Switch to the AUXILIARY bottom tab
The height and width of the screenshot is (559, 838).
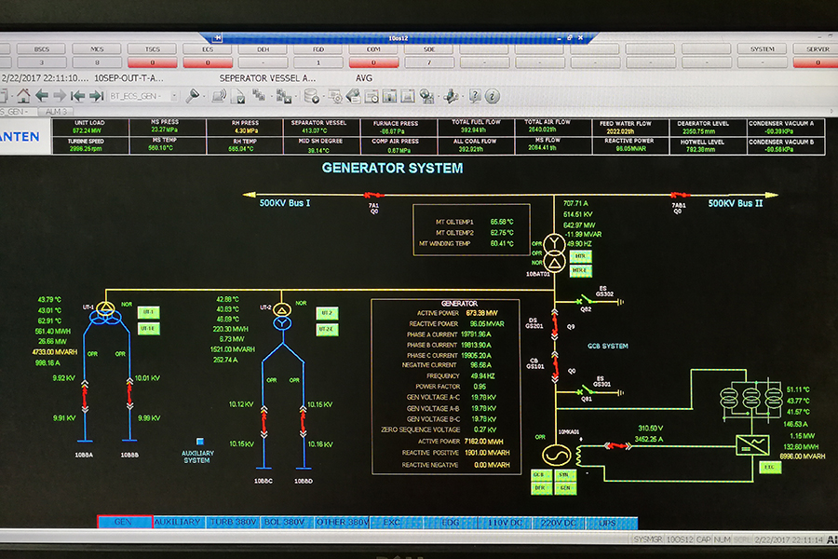pyautogui.click(x=178, y=523)
